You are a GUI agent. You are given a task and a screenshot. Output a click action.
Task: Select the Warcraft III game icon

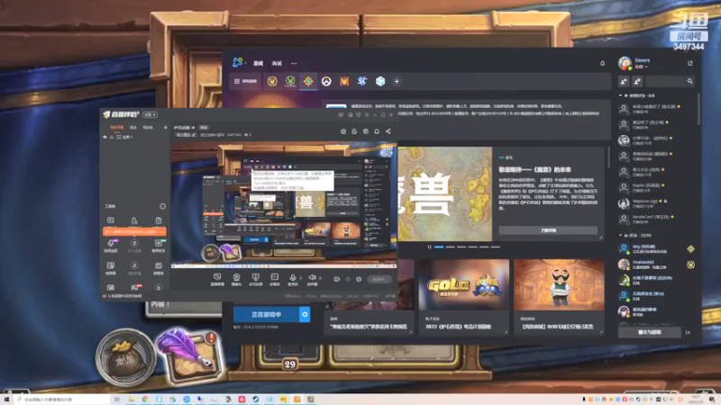[x=344, y=81]
